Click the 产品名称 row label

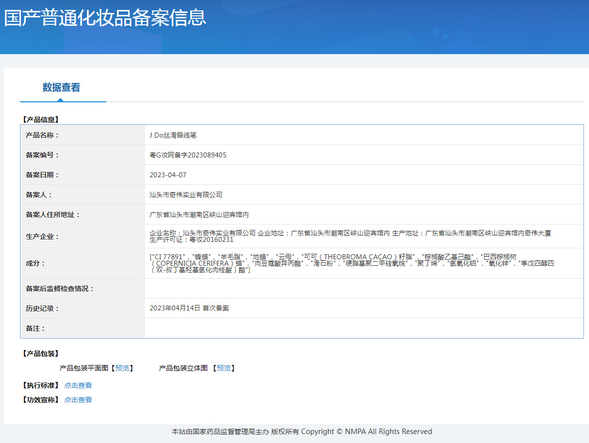coord(42,135)
